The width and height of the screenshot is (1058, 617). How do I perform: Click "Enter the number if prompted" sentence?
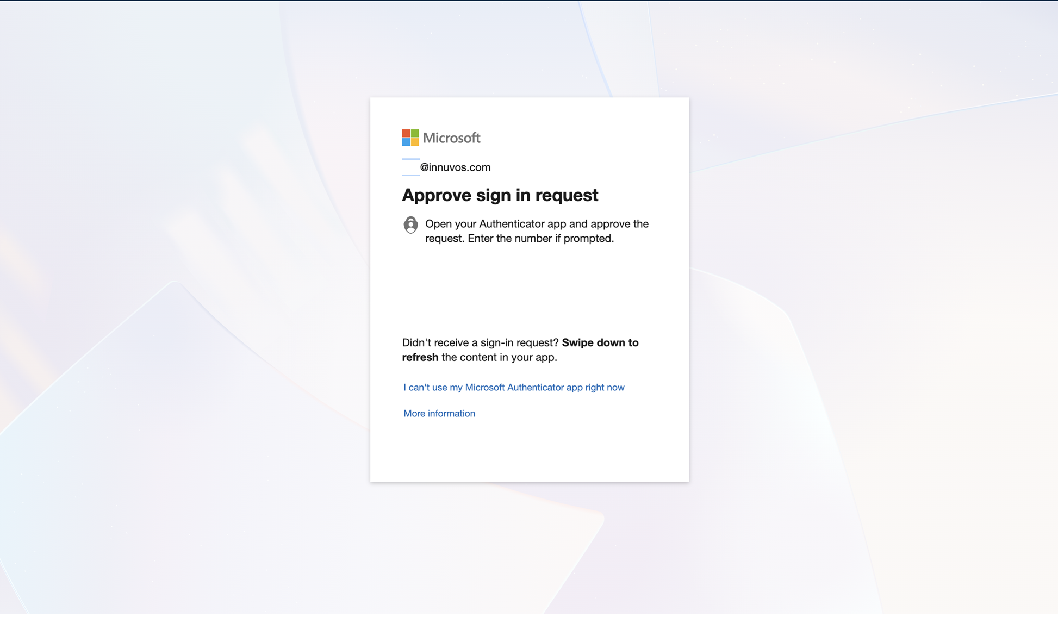coord(540,239)
